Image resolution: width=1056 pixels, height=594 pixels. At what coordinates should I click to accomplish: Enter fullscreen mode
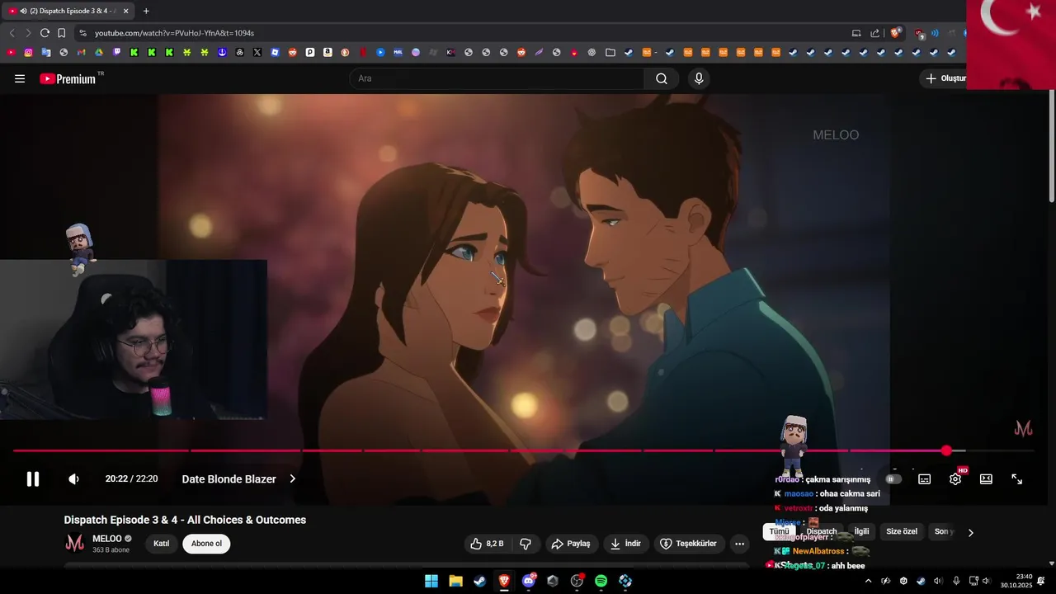click(1017, 479)
